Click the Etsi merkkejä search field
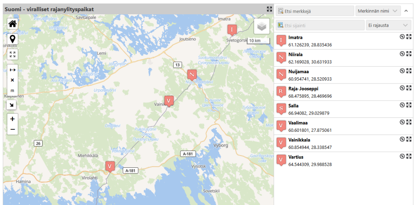Screen dimensions: 419x205 [x=315, y=11]
